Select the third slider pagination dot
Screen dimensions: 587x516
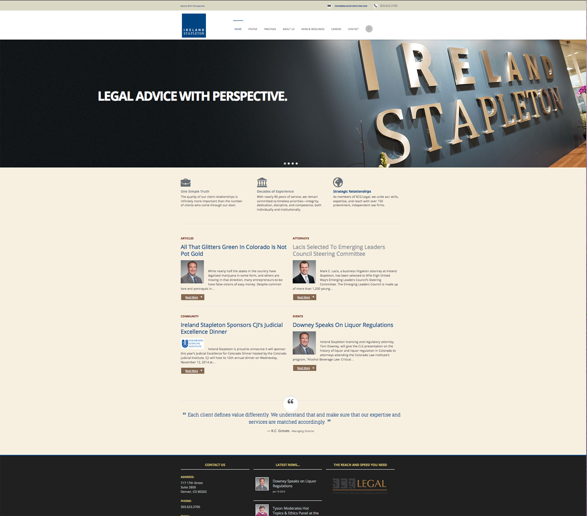point(293,163)
